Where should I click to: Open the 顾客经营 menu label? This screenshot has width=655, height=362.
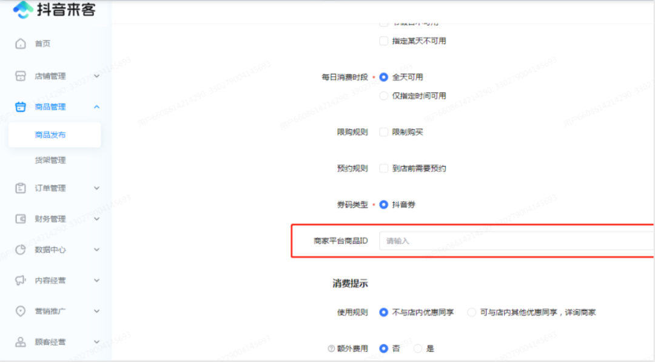pyautogui.click(x=50, y=342)
